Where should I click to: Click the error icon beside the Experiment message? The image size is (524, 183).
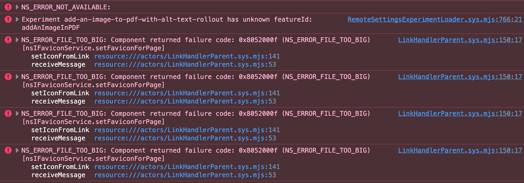8,20
